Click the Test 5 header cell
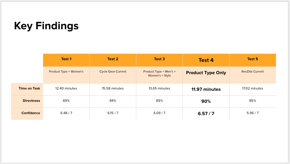 click(253, 59)
